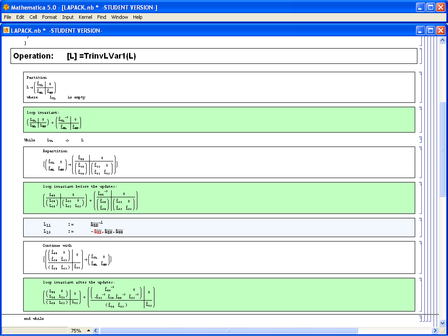
Task: Maximize the LAPACK.nb notebook window
Action: click(430, 30)
